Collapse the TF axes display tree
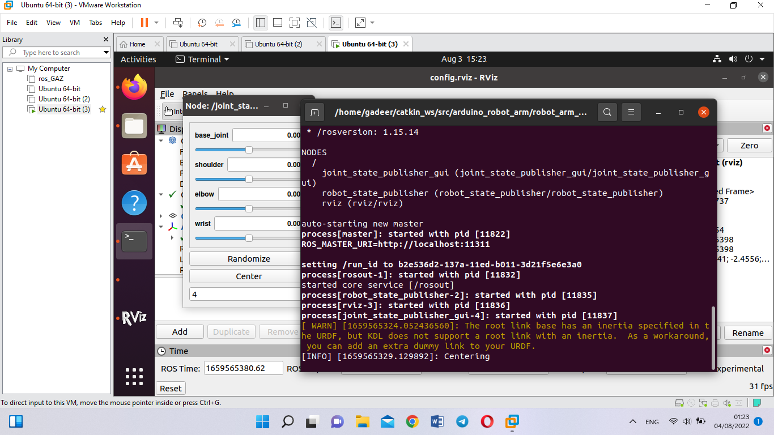 pyautogui.click(x=160, y=226)
